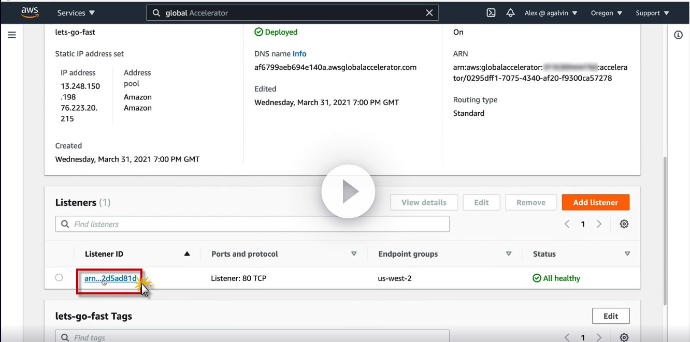Open listener arn...2d5ad81d link
Image resolution: width=690 pixels, height=342 pixels.
coord(110,278)
